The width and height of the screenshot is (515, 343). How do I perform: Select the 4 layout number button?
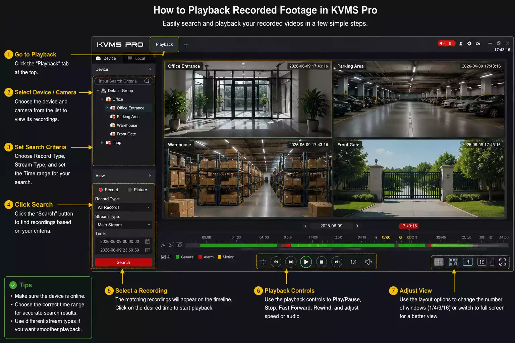pyautogui.click(x=468, y=262)
